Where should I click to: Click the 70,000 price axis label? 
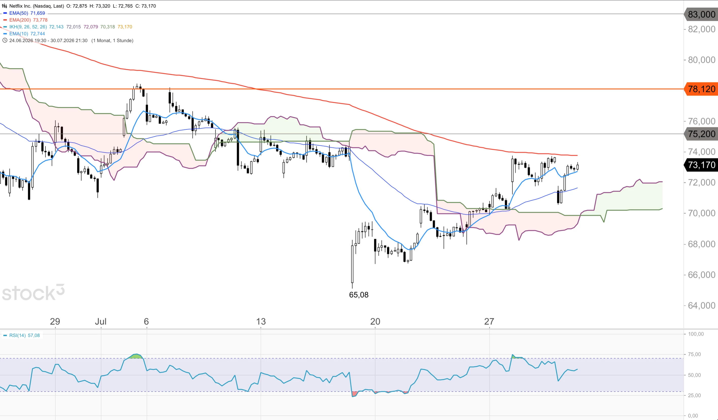pyautogui.click(x=701, y=213)
